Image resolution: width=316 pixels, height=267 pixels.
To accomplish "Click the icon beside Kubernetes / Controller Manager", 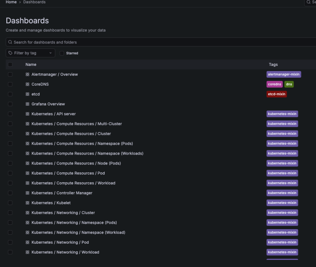I will point(28,193).
